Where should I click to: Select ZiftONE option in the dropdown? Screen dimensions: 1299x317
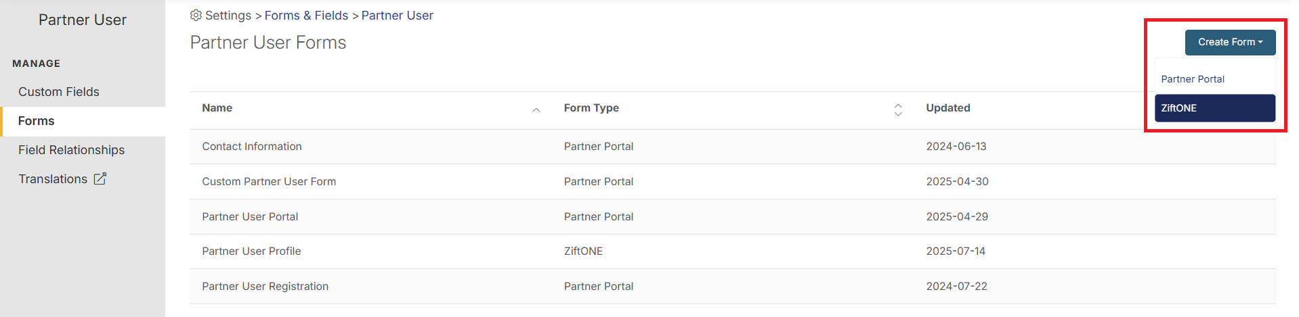click(1215, 108)
